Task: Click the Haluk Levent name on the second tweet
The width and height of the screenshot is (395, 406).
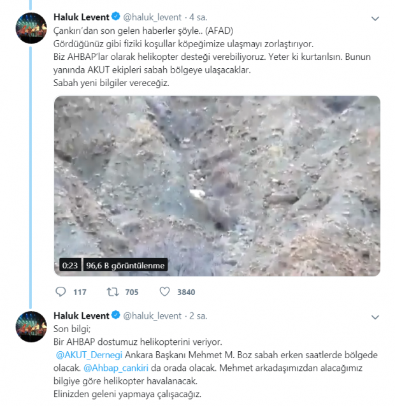Action: (81, 315)
